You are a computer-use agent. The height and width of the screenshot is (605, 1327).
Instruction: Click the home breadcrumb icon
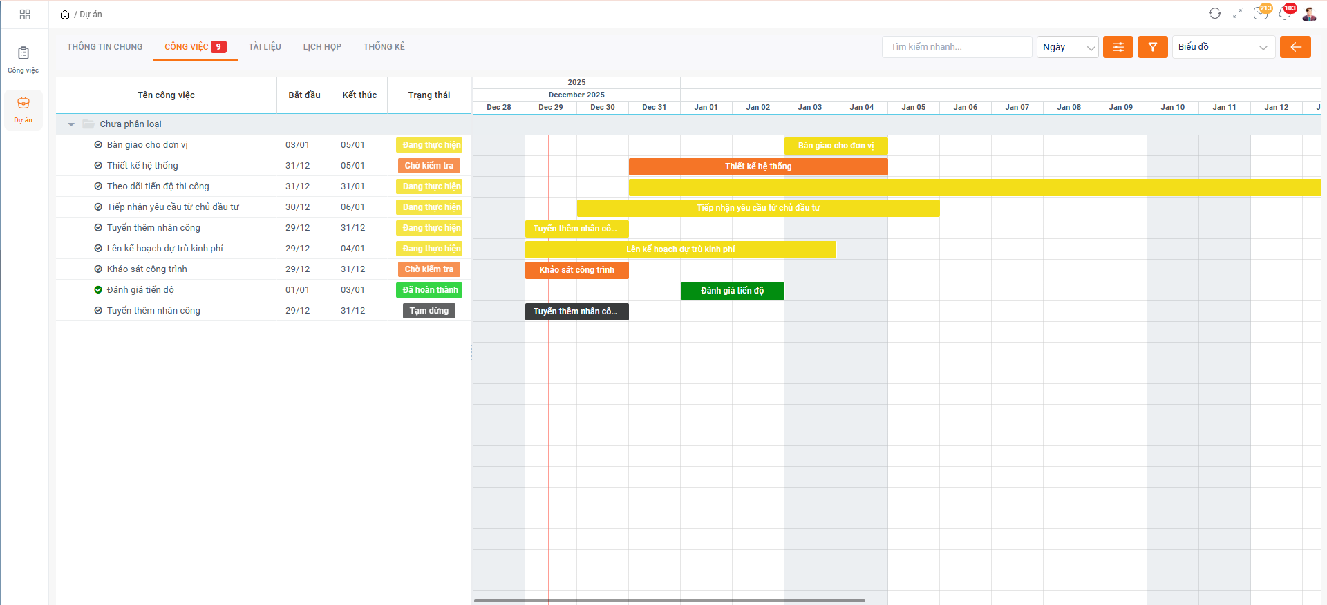65,15
